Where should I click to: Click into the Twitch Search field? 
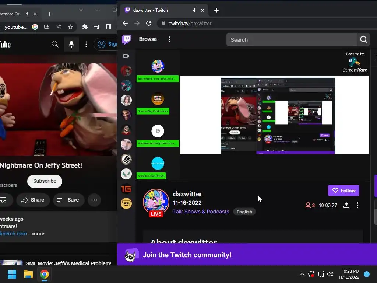[x=292, y=39]
